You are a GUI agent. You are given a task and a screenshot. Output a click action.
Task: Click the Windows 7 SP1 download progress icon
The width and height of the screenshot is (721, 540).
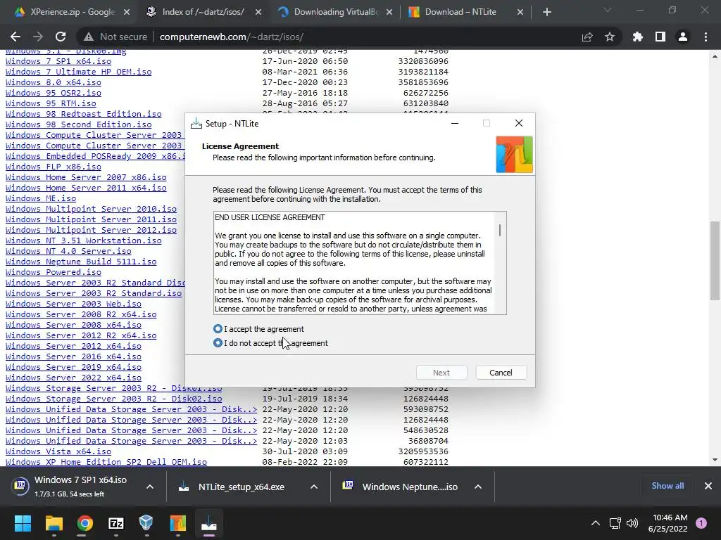point(20,485)
